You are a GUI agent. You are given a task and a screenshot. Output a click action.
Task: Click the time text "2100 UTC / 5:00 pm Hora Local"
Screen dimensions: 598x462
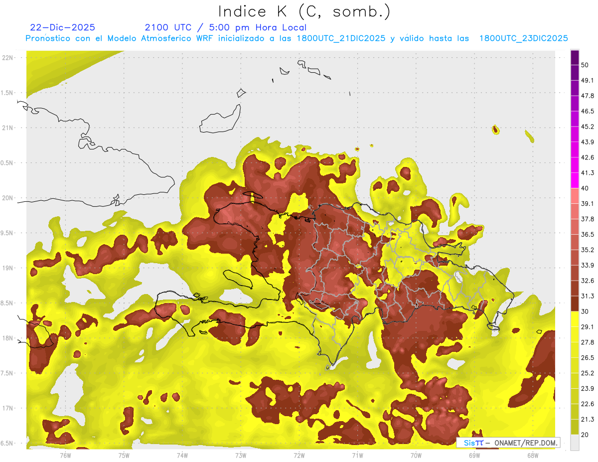226,27
